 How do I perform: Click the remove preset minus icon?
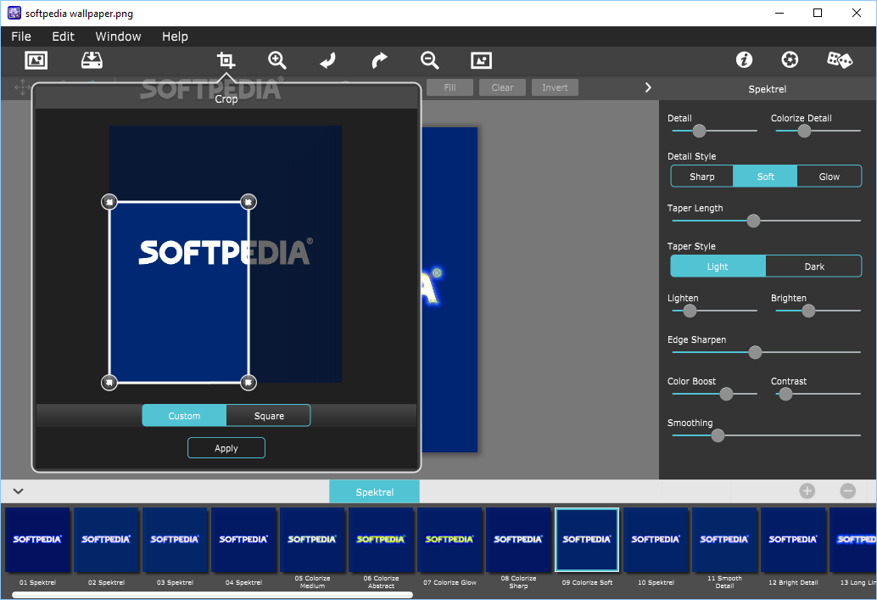[x=848, y=491]
